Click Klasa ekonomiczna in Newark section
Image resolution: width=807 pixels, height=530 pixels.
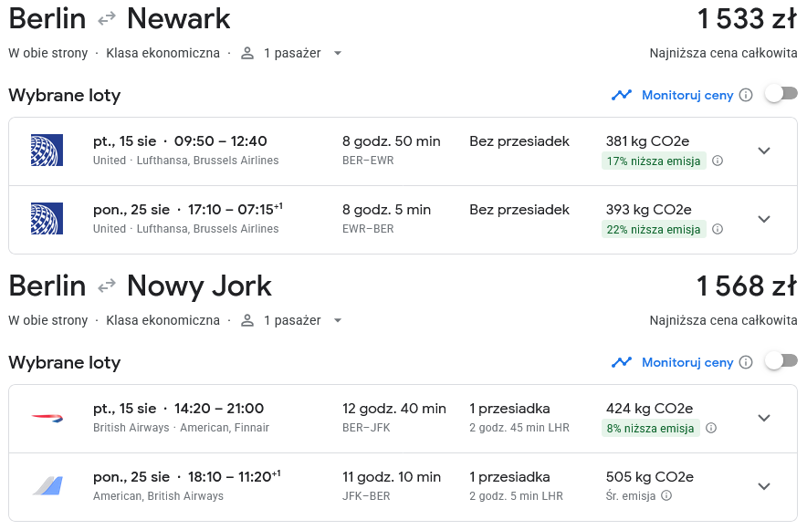(x=162, y=54)
